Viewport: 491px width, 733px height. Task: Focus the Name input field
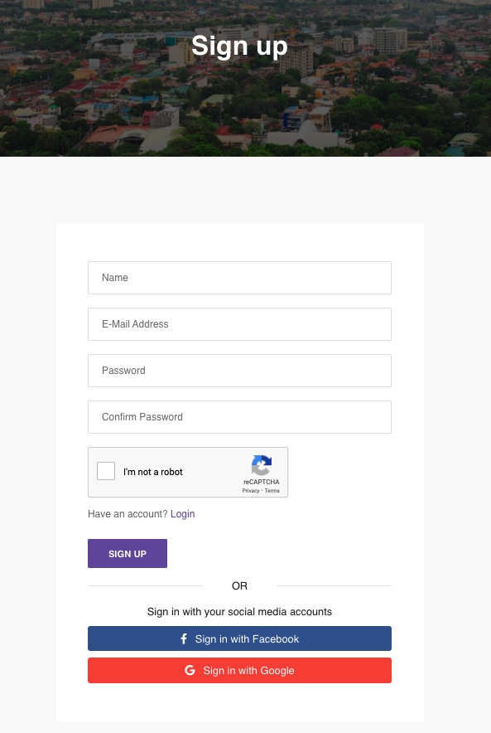click(239, 278)
